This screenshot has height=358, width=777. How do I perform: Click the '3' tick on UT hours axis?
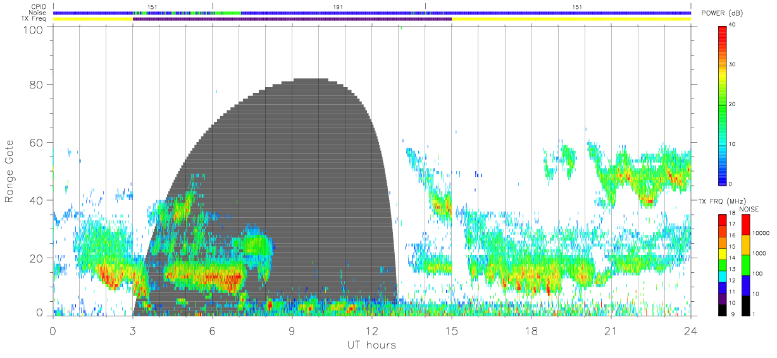coord(132,330)
